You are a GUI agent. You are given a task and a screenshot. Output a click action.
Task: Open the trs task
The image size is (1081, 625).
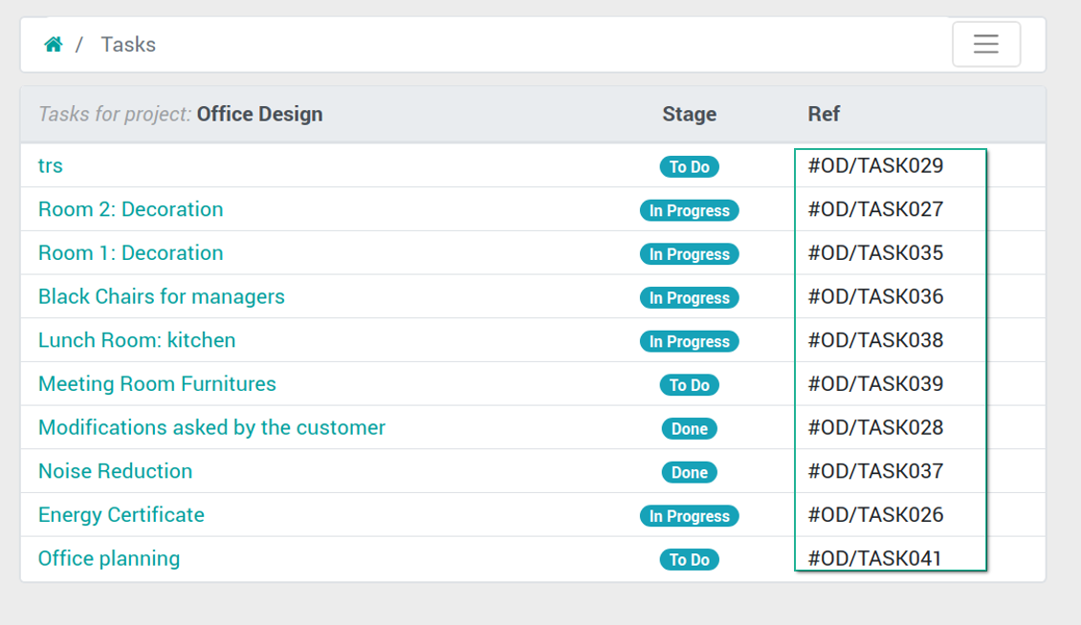pyautogui.click(x=51, y=166)
